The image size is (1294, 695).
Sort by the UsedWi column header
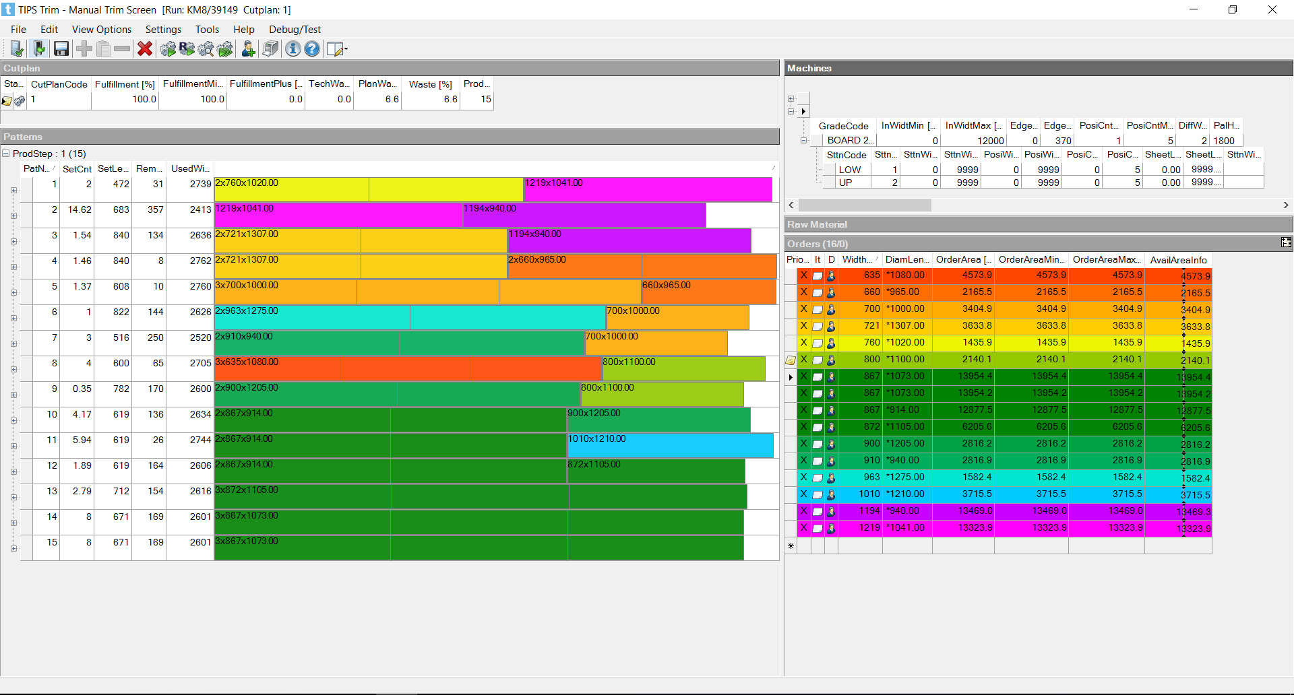189,169
